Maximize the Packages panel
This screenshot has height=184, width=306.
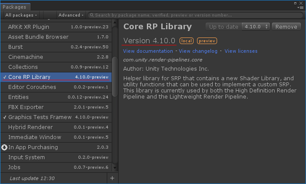[x=295, y=3]
